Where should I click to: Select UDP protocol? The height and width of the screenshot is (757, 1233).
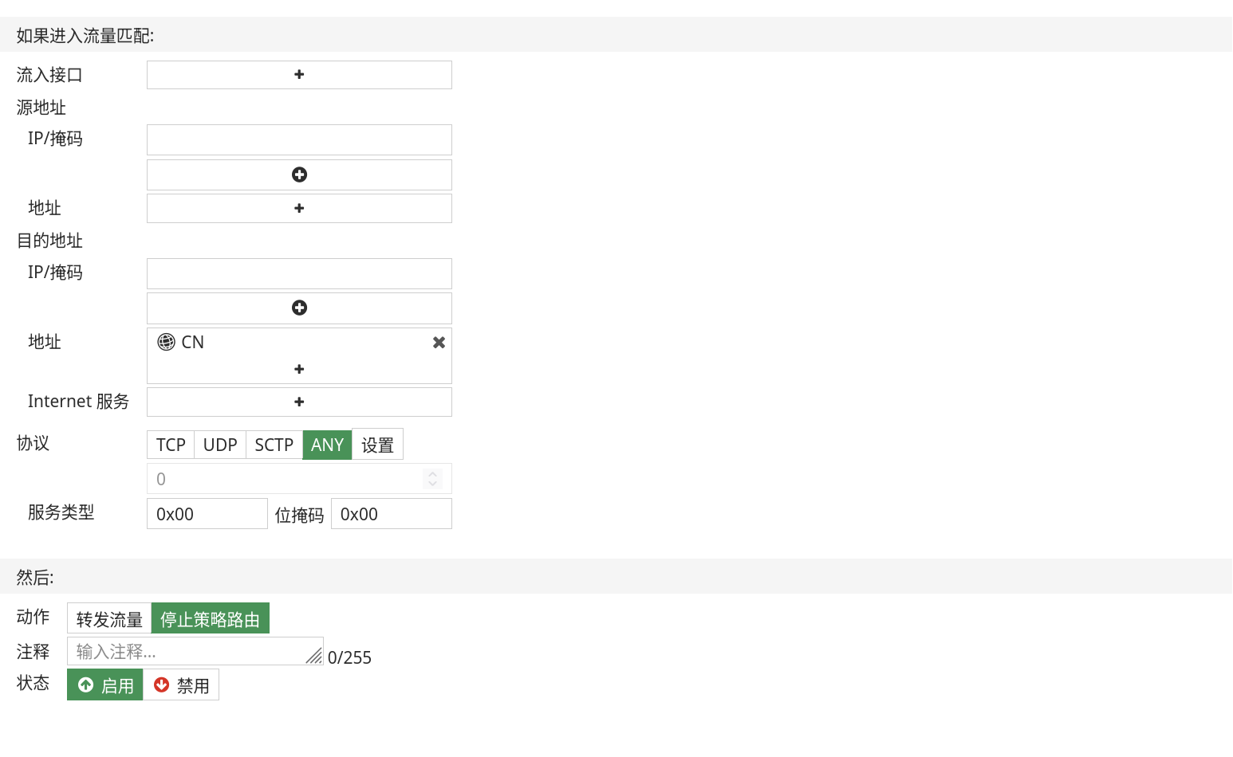pyautogui.click(x=220, y=445)
